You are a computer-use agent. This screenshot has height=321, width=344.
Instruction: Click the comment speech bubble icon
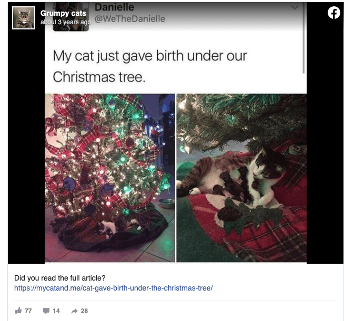46,310
